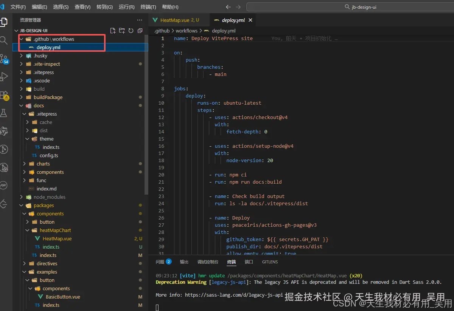This screenshot has width=454, height=311.
Task: Open the Search view in activity bar
Action: (x=4, y=40)
